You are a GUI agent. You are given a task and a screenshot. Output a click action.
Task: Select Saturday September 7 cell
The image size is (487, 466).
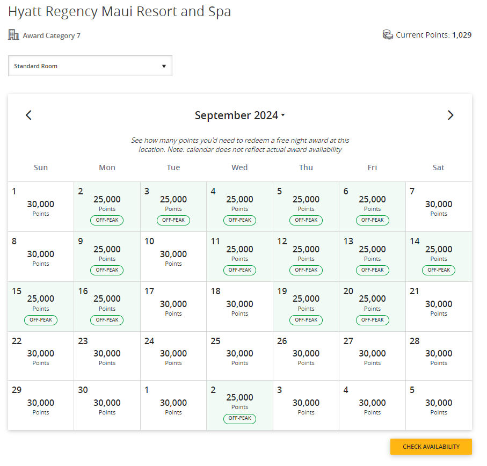coord(439,207)
